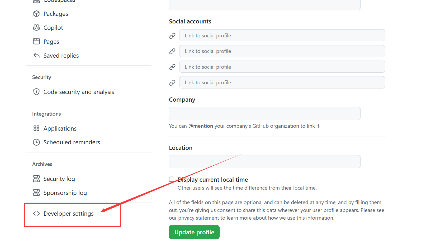
Task: Click the Applications grid icon
Action: click(36, 128)
